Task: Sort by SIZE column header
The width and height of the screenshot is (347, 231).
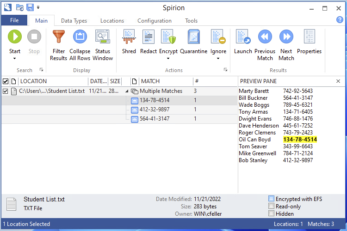Action: (x=115, y=81)
